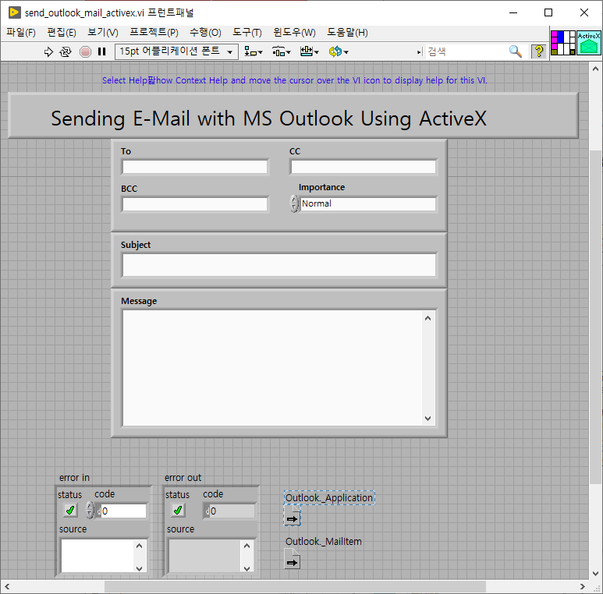The height and width of the screenshot is (594, 603).
Task: Open the Align Objects dropdown
Action: pos(254,51)
